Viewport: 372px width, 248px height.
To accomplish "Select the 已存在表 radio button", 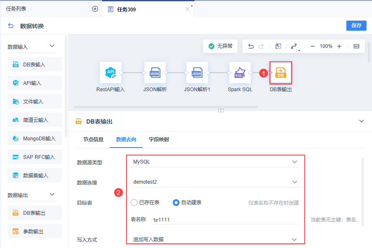I will [134, 203].
